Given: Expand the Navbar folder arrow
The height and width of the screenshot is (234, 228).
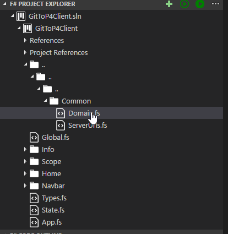Looking at the screenshot, I should tap(25, 186).
